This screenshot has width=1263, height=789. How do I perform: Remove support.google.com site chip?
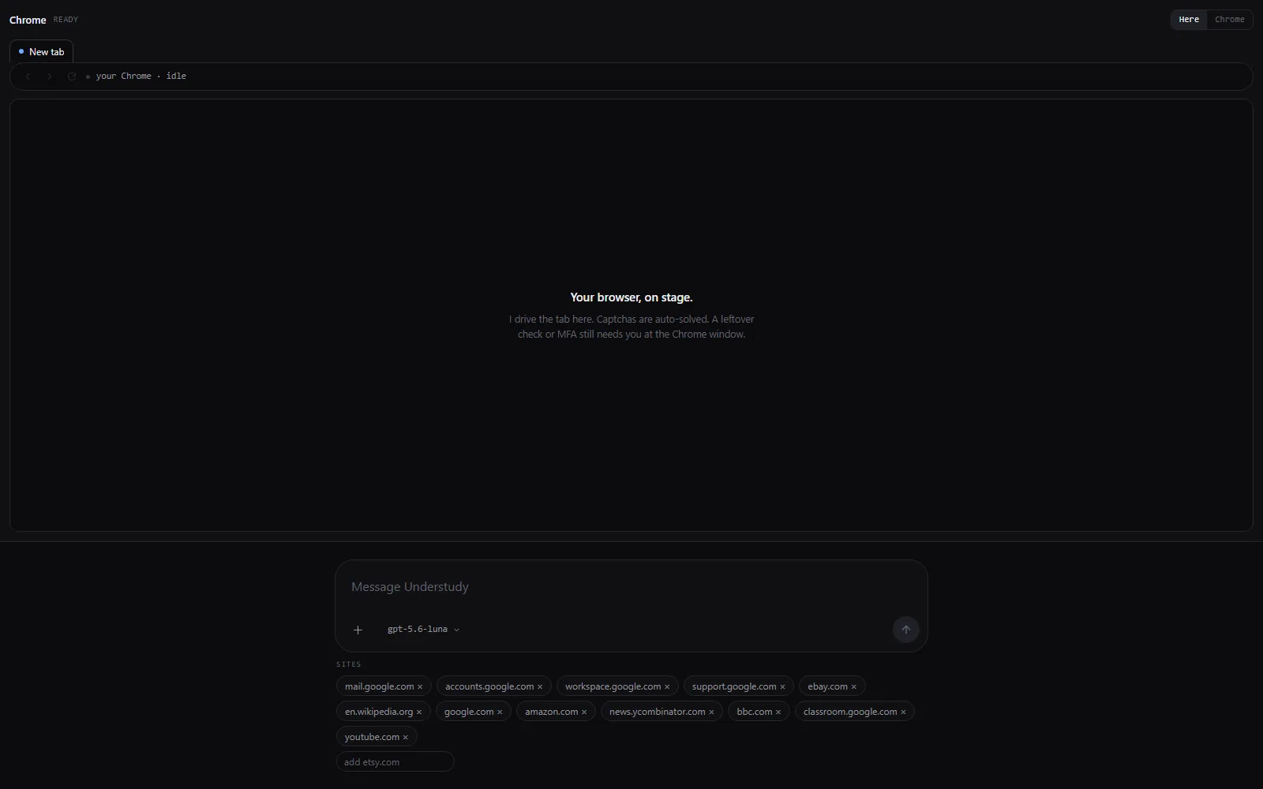782,687
